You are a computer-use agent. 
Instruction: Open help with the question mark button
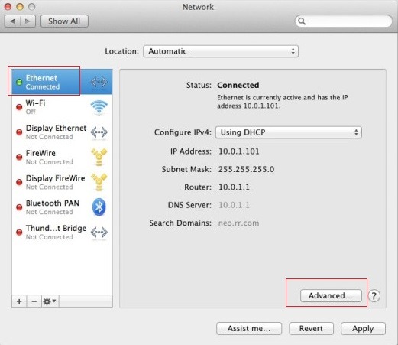click(374, 296)
